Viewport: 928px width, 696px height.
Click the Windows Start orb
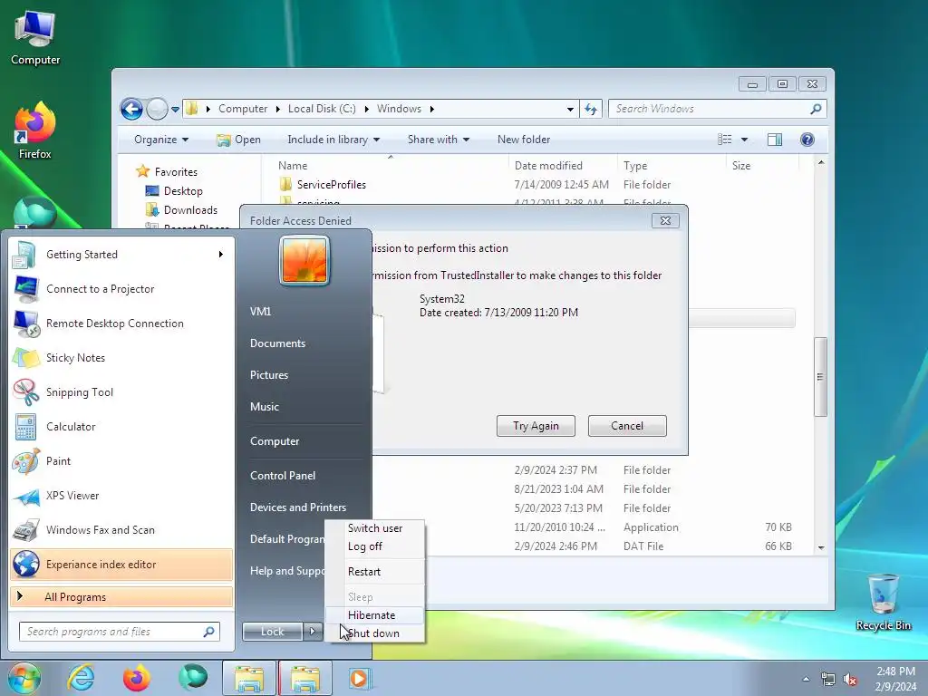(x=24, y=678)
